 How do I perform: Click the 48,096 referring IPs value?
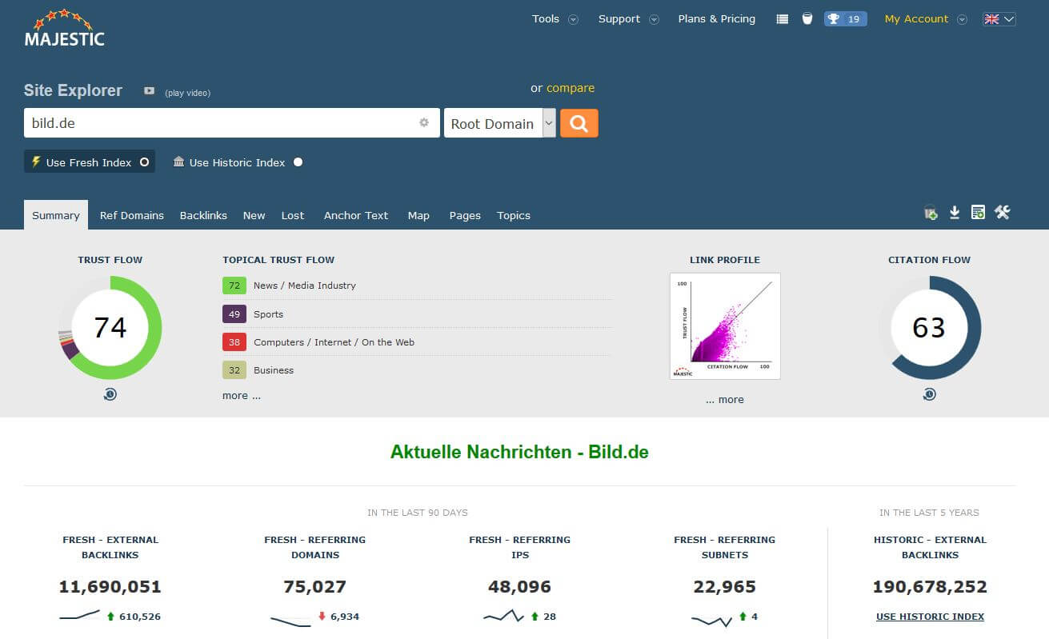(520, 586)
